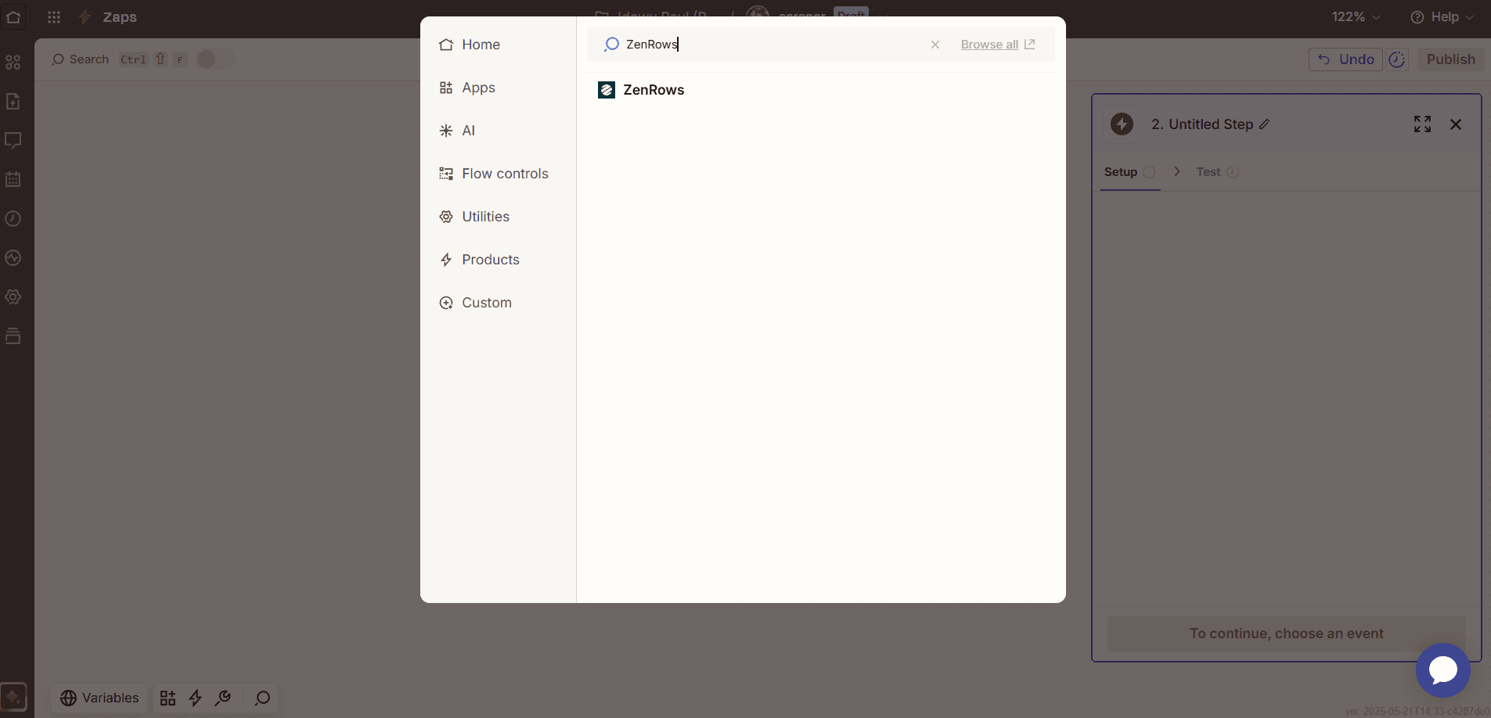Toggle the switch next to Search

pos(214,59)
